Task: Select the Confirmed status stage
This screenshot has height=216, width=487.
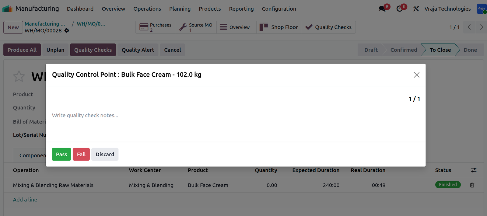Action: point(404,50)
